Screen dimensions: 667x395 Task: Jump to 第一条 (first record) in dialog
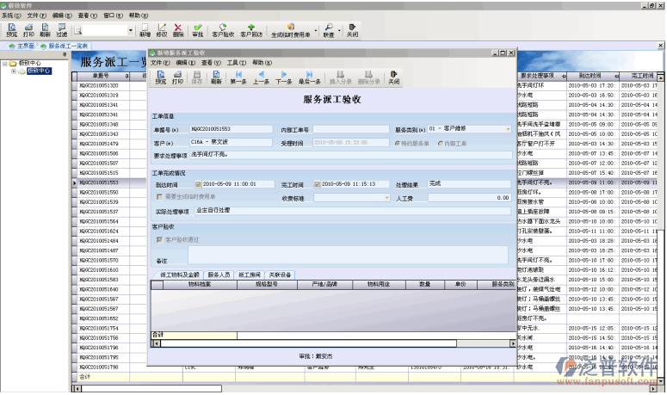coord(238,77)
